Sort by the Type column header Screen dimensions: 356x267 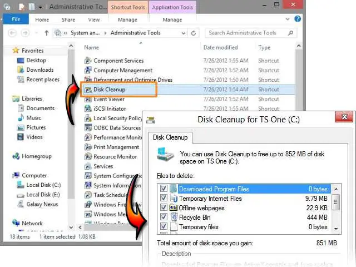pos(264,47)
